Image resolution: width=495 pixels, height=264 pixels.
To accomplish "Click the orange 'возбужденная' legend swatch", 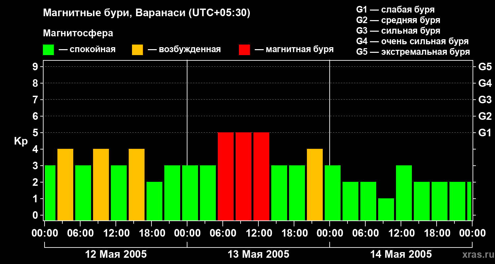I will (x=137, y=49).
